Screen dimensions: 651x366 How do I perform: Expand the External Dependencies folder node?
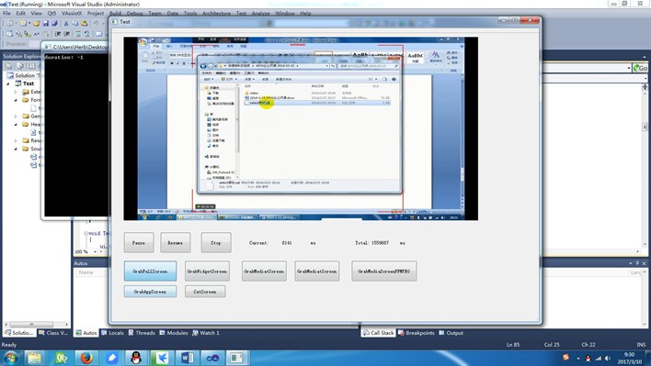coord(17,92)
